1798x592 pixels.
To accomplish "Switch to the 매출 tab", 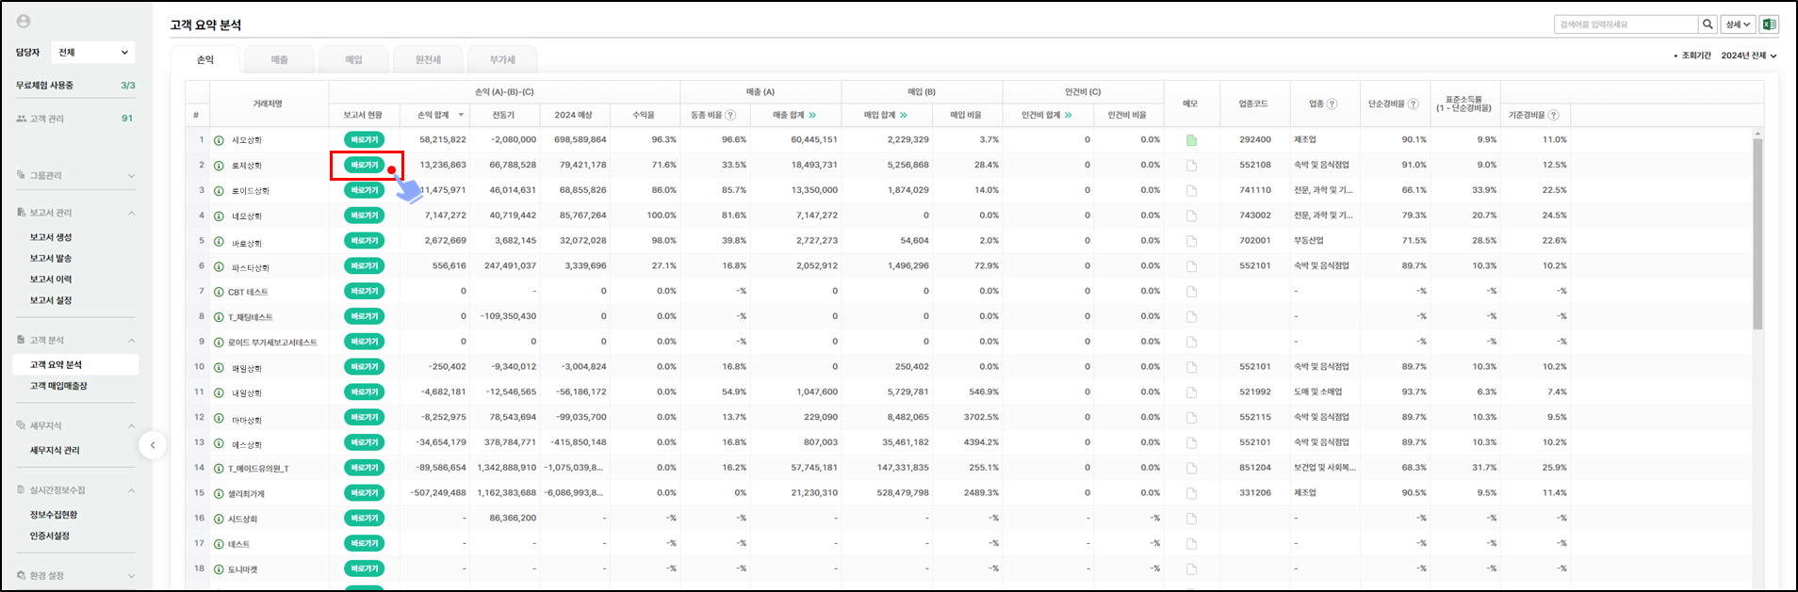I will click(x=280, y=59).
